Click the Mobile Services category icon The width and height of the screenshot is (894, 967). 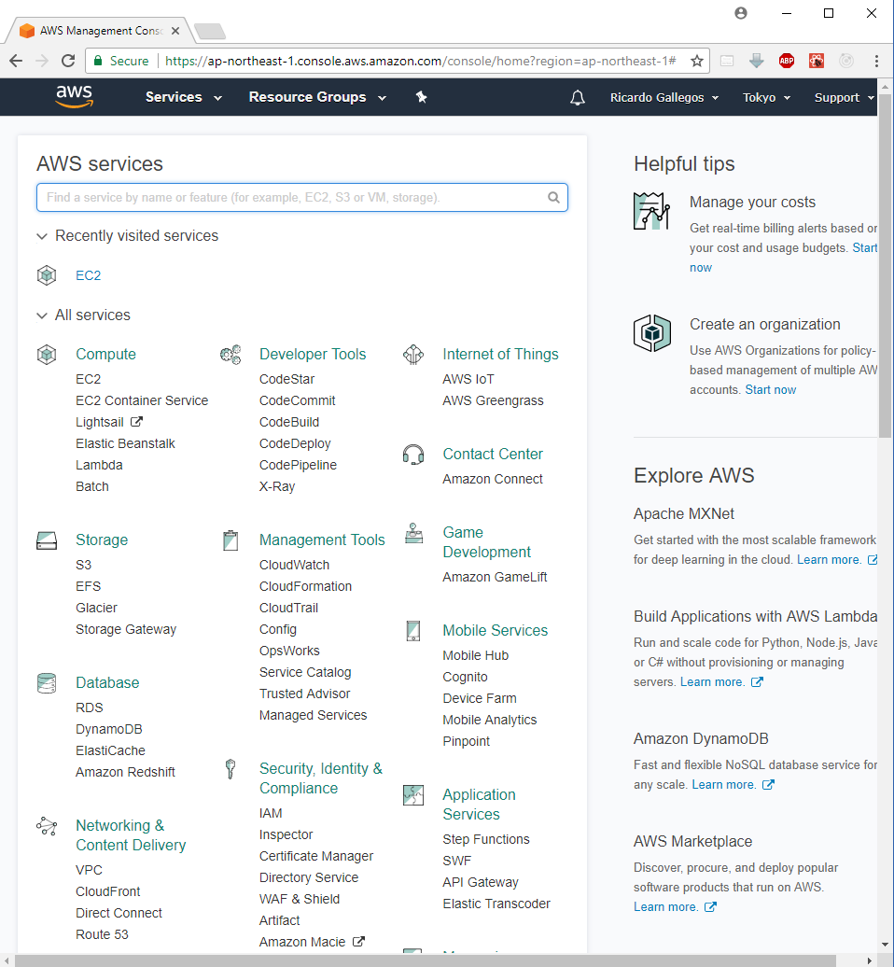click(413, 631)
